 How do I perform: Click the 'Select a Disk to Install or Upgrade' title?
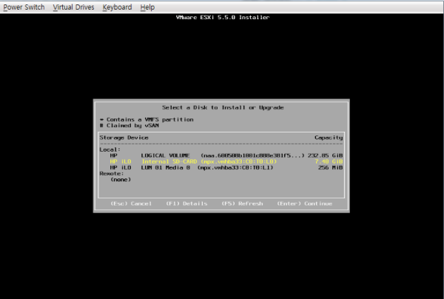click(223, 107)
